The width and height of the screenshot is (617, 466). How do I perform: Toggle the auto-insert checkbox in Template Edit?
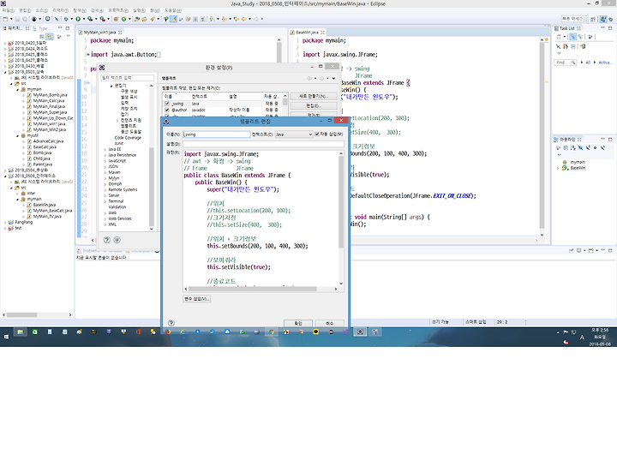pos(317,134)
